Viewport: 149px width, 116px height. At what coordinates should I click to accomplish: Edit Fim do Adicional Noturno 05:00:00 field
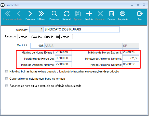[x=131, y=64]
